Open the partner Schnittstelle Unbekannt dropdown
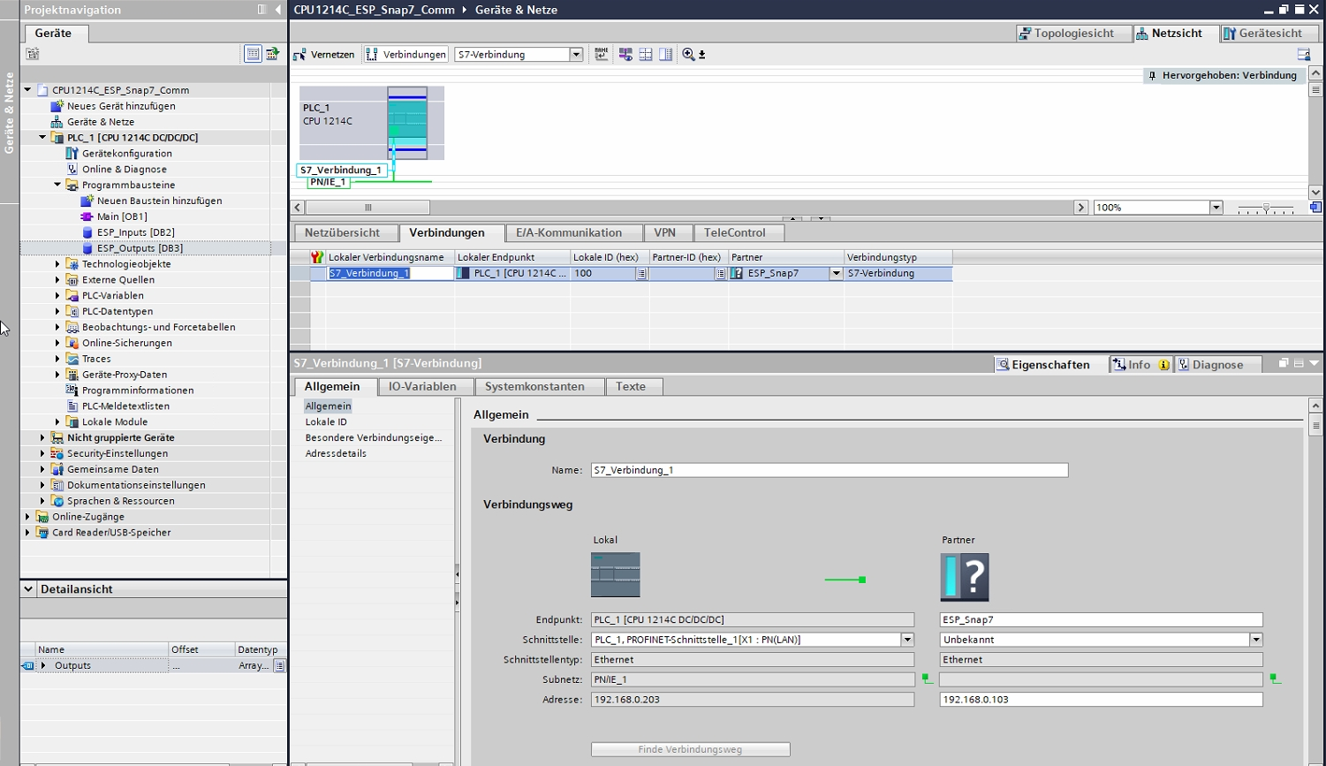The width and height of the screenshot is (1326, 766). tap(1255, 640)
